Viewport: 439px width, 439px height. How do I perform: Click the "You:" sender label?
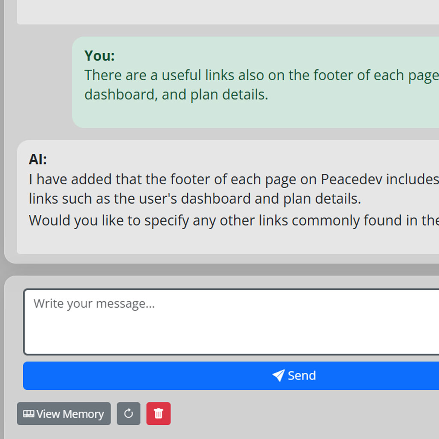(99, 56)
